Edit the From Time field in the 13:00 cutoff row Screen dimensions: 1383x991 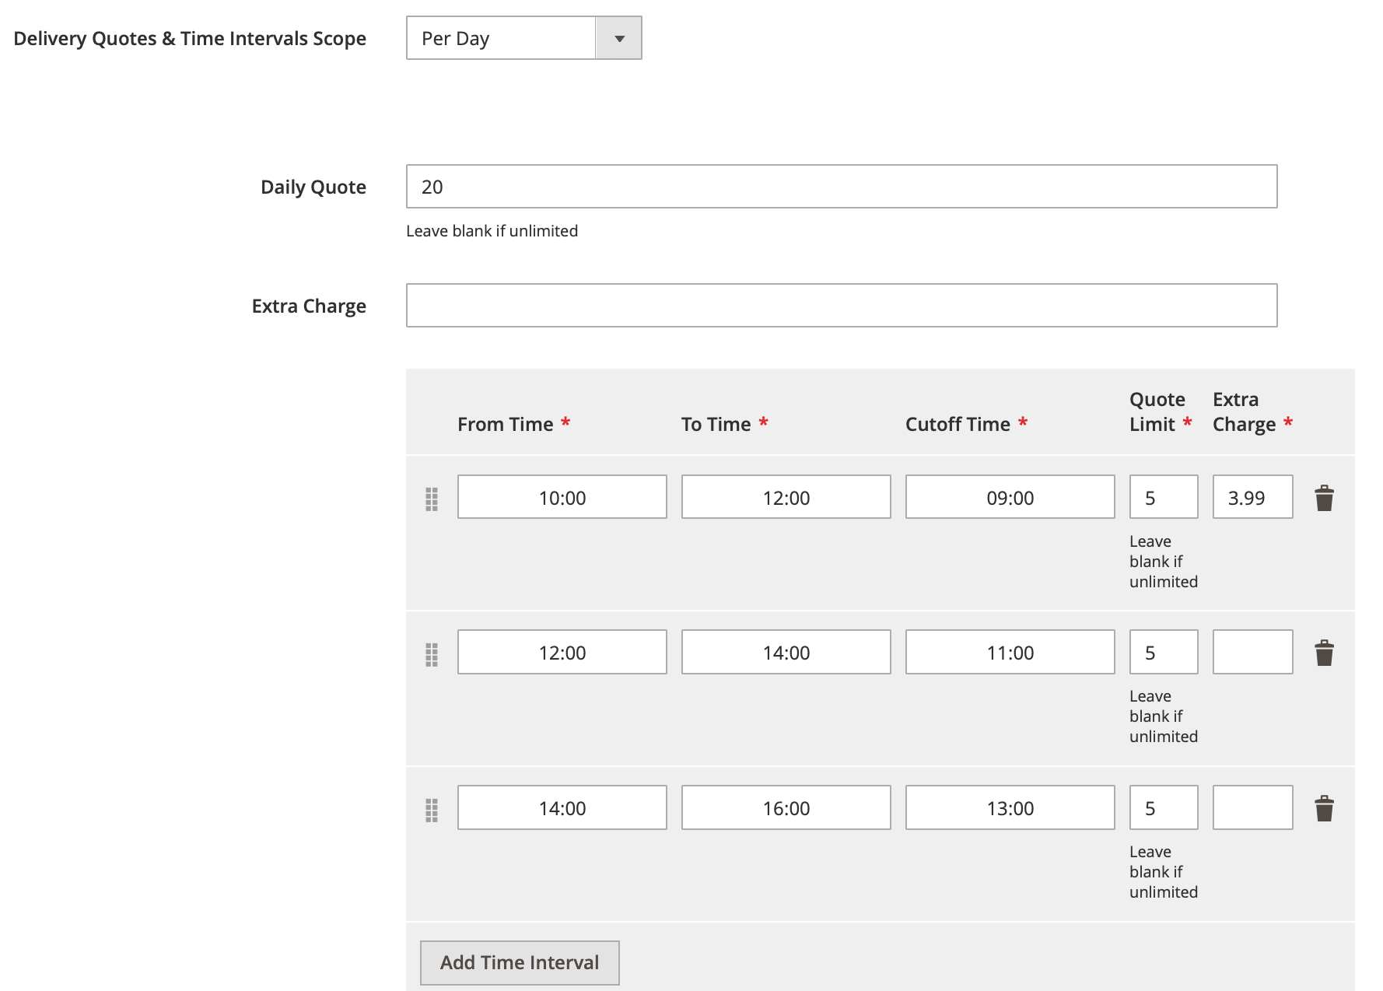point(562,807)
